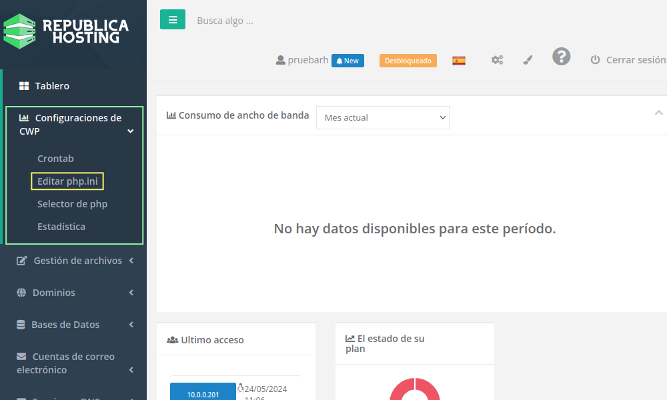Open the settings gears icon

(x=497, y=60)
